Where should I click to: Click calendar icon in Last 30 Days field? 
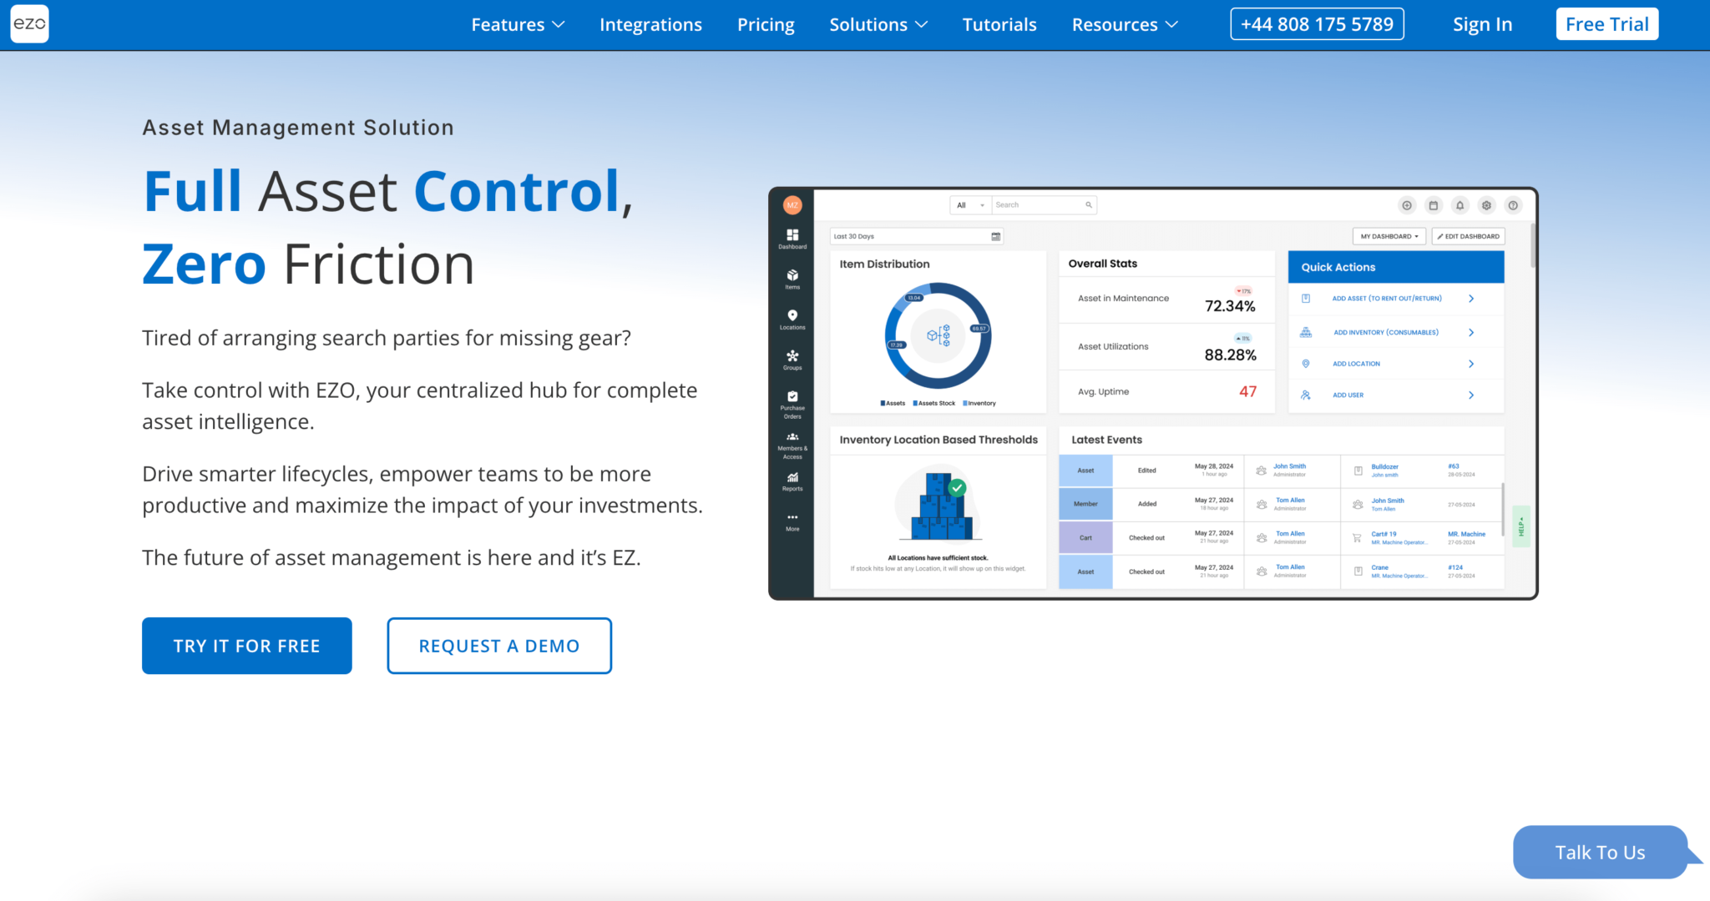point(995,237)
